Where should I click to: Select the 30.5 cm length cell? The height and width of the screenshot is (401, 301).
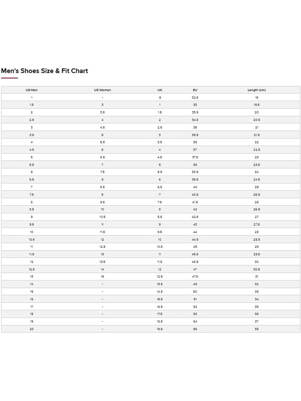tap(256, 269)
